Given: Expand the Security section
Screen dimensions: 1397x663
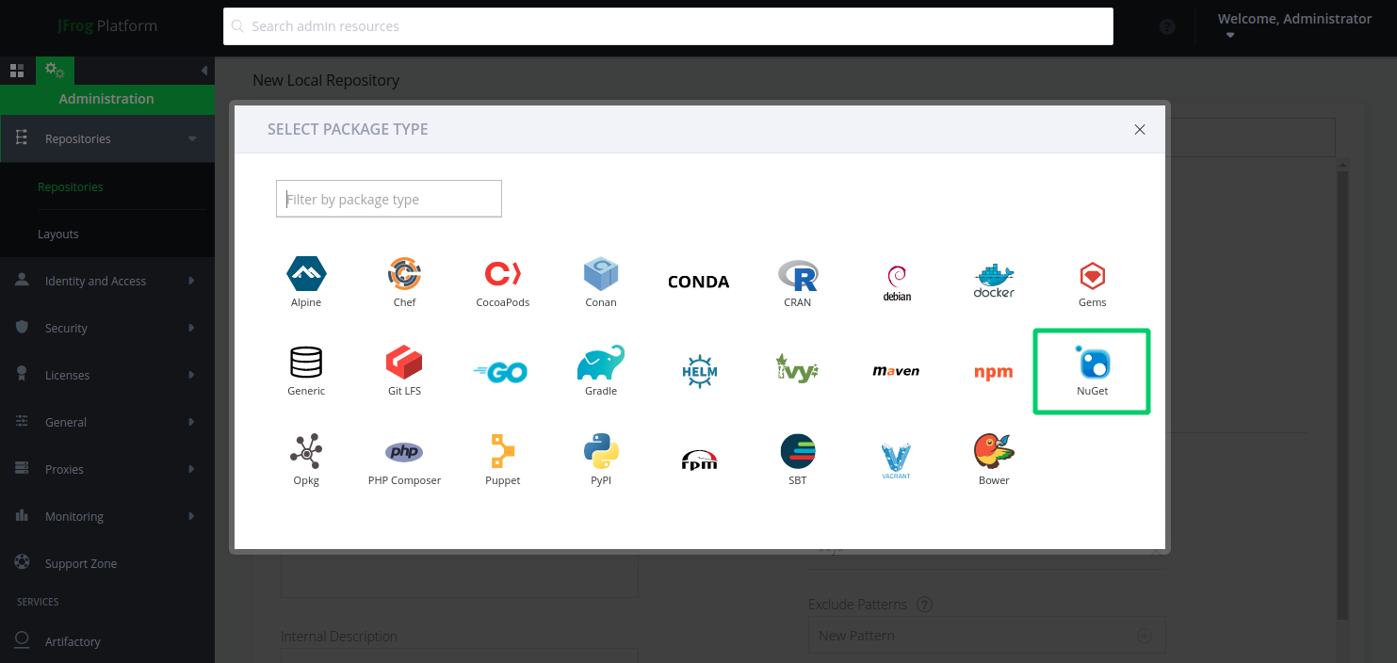Looking at the screenshot, I should pos(66,328).
